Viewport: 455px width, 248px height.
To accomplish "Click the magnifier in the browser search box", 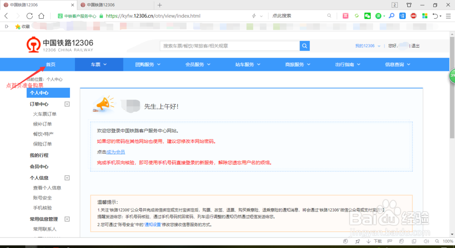I will [329, 15].
